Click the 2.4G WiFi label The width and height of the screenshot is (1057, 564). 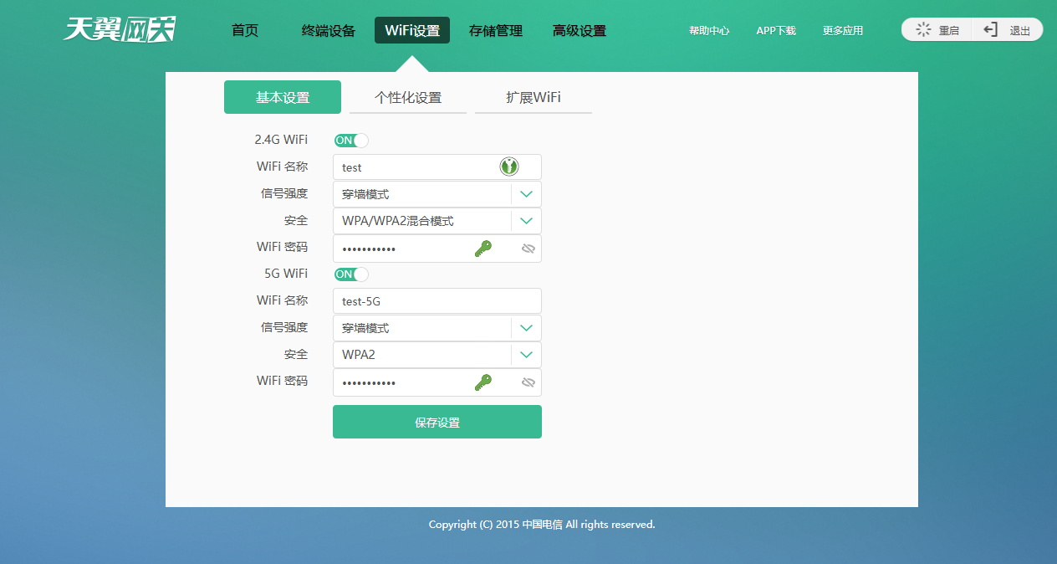(281, 140)
